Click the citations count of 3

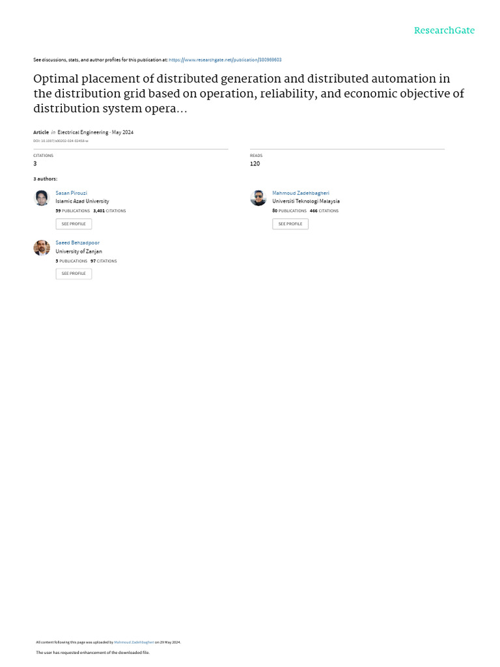[x=35, y=163]
